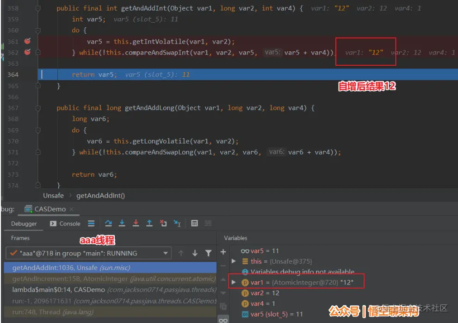This screenshot has width=458, height=323.
Task: Click the Run to Cursor icon
Action: click(x=177, y=224)
